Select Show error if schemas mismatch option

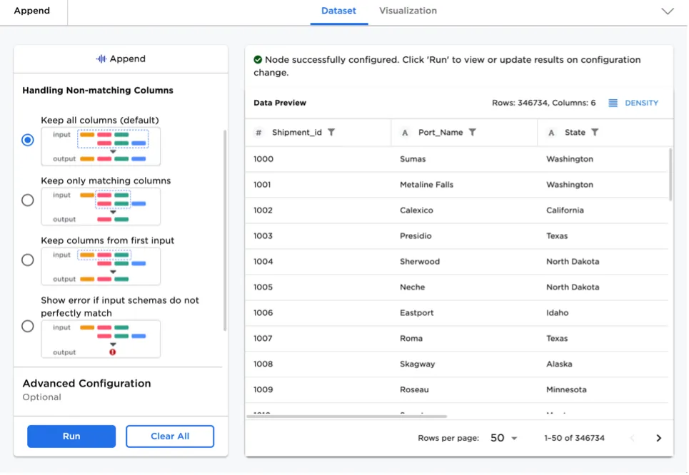tap(28, 326)
